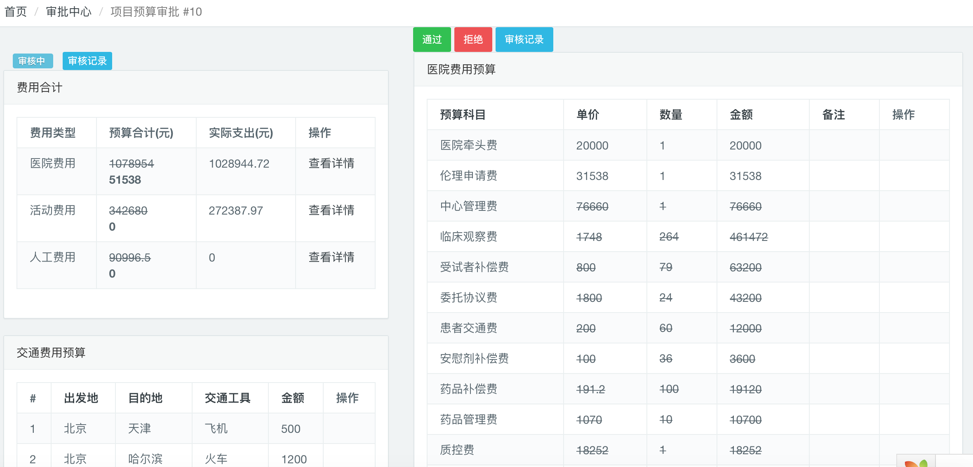Viewport: 973px width, 467px height.
Task: Select the 质控费 row label
Action: click(457, 450)
